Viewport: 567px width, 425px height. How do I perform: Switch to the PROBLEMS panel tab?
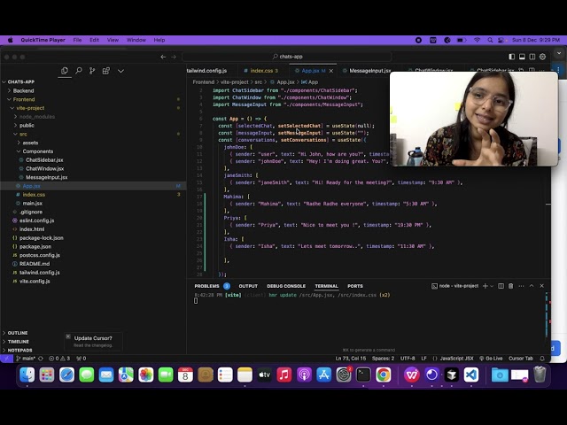coord(206,286)
